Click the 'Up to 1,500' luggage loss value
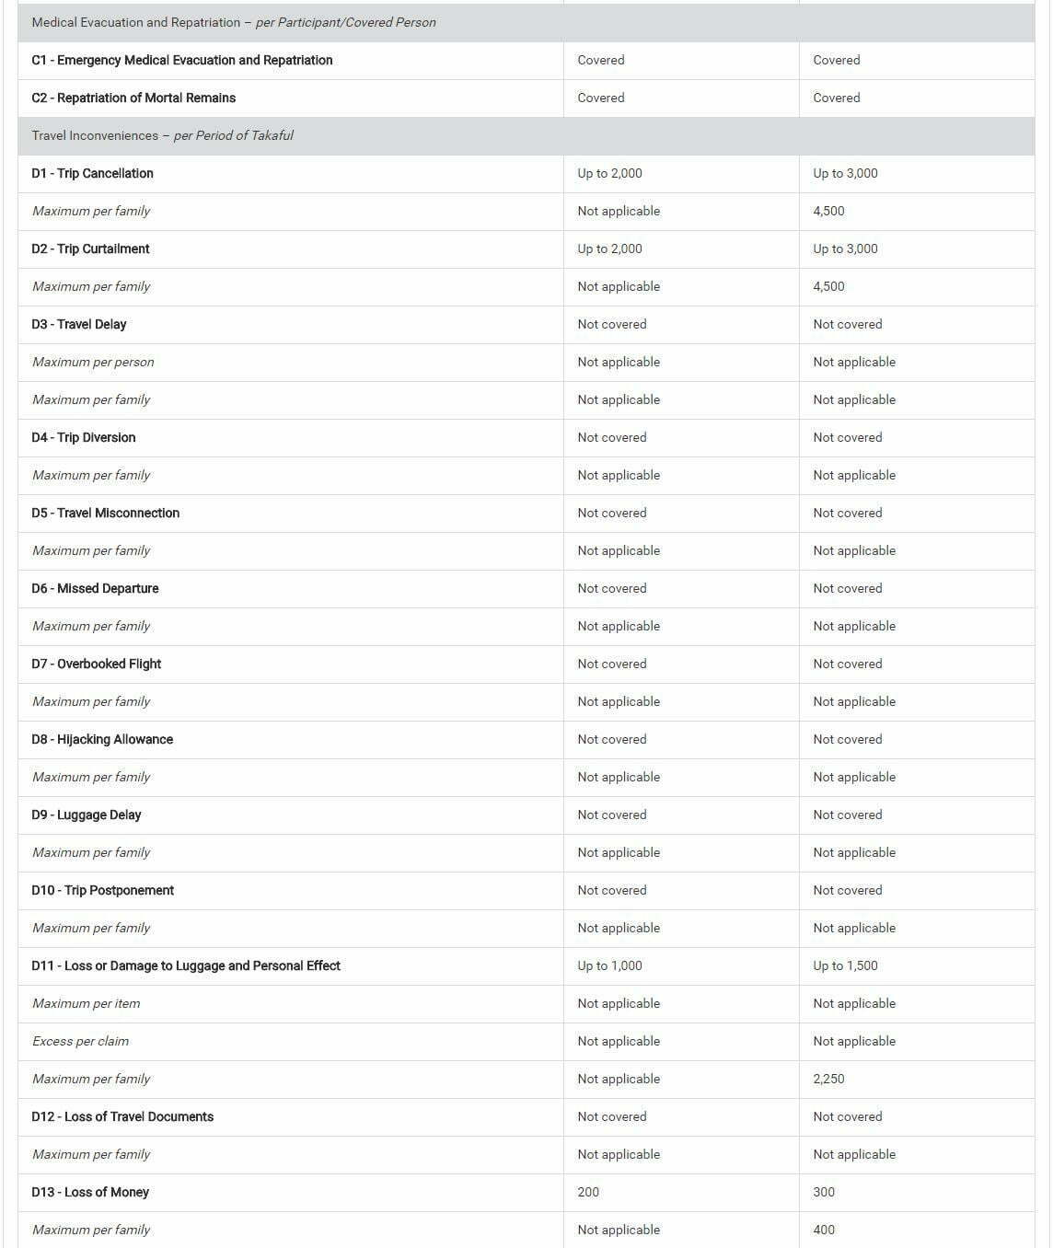The width and height of the screenshot is (1053, 1248). point(845,965)
